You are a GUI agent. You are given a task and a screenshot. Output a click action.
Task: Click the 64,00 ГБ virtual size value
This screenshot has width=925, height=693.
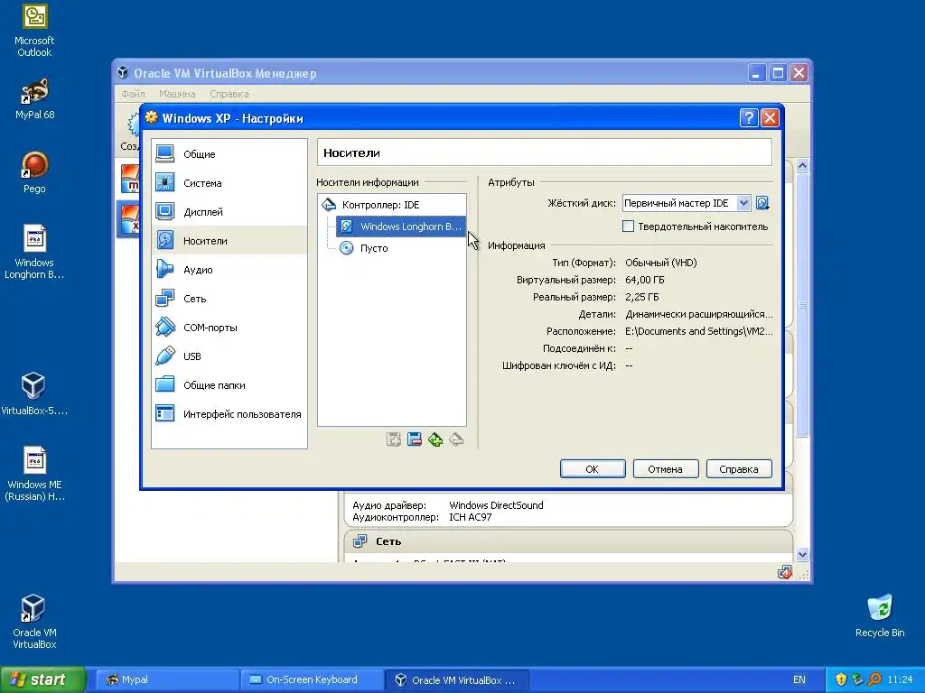[x=645, y=280]
